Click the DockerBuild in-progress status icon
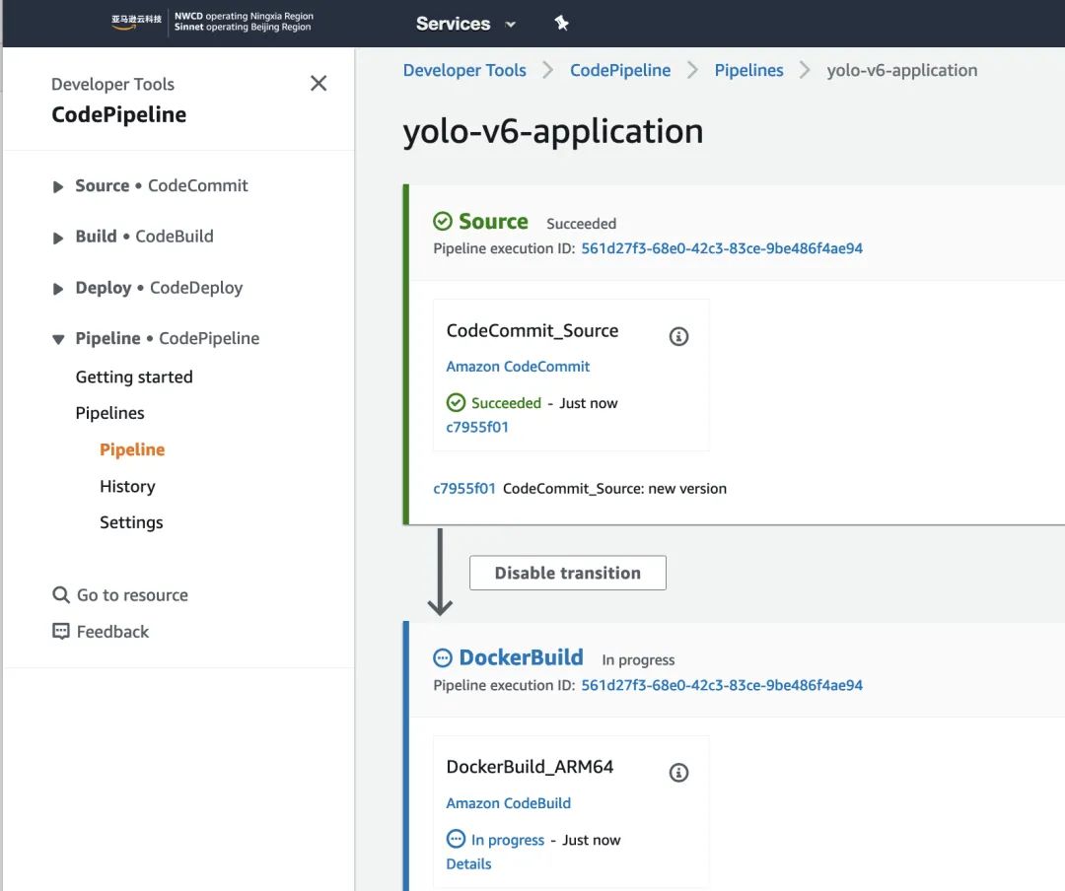The height and width of the screenshot is (891, 1065). [443, 658]
